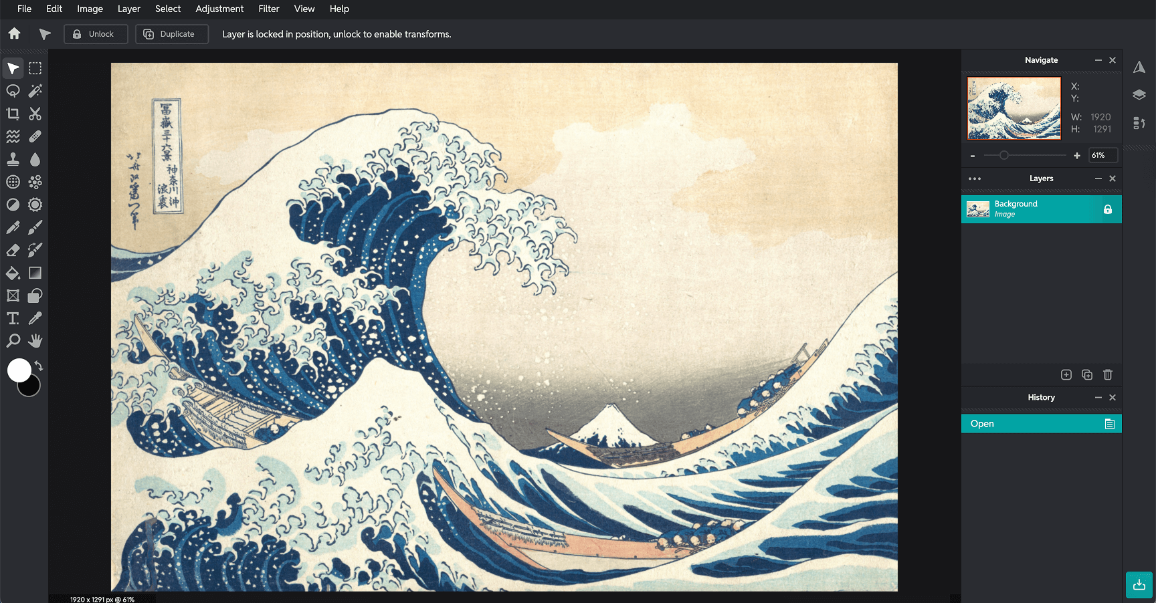The image size is (1156, 603).
Task: Click the arrow icon beside Home
Action: [45, 34]
